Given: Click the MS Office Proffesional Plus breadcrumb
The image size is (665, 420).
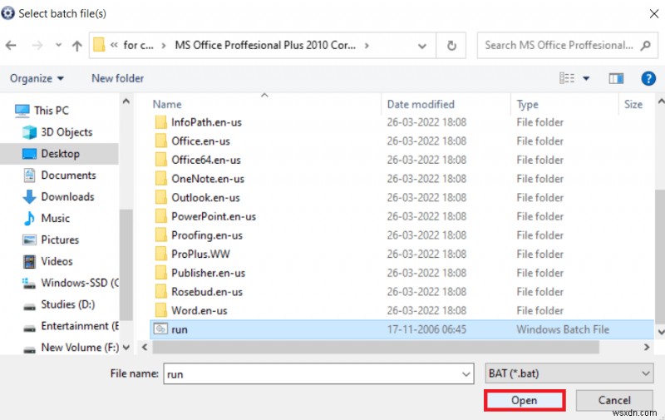Looking at the screenshot, I should click(x=265, y=45).
